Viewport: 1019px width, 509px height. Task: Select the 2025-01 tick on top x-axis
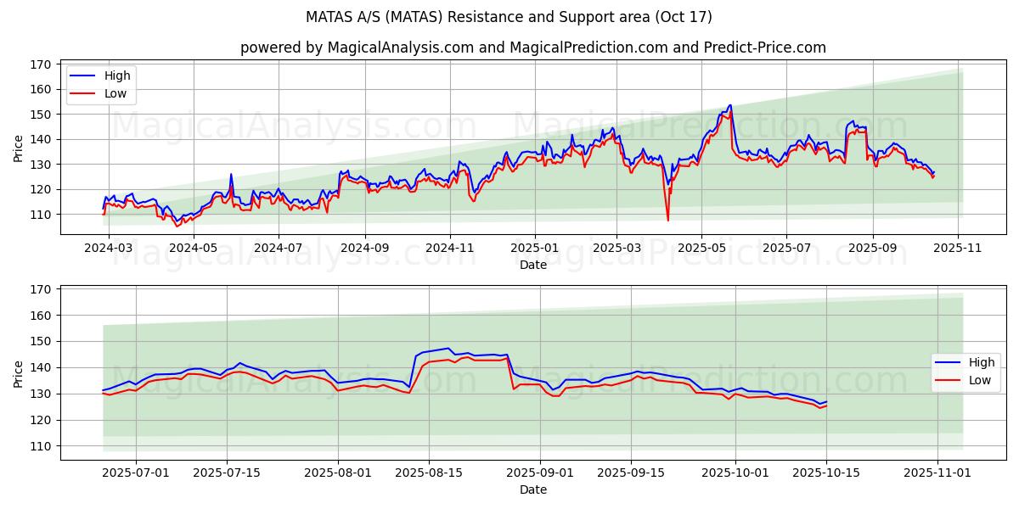[535, 247]
